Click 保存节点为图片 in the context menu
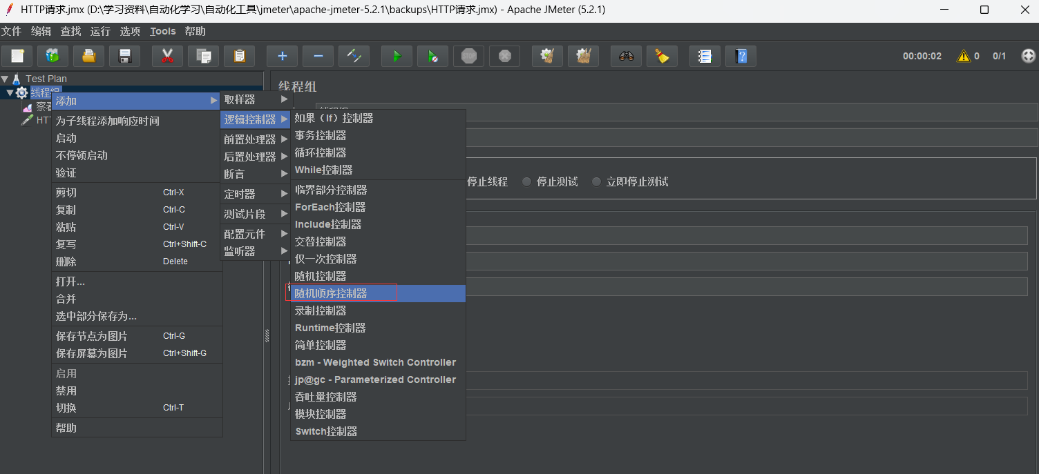This screenshot has width=1039, height=474. (137, 336)
